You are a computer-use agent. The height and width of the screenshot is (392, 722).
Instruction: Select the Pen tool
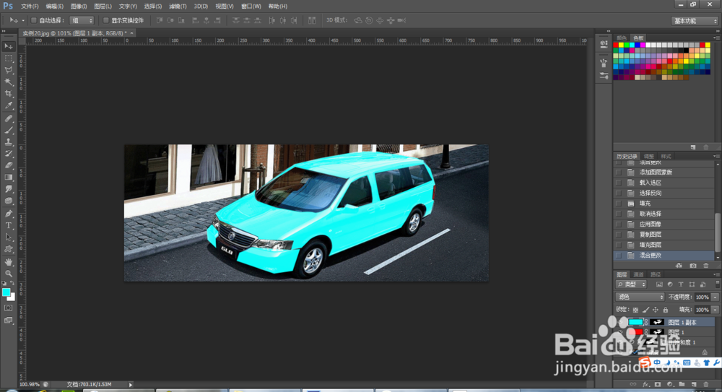[9, 214]
